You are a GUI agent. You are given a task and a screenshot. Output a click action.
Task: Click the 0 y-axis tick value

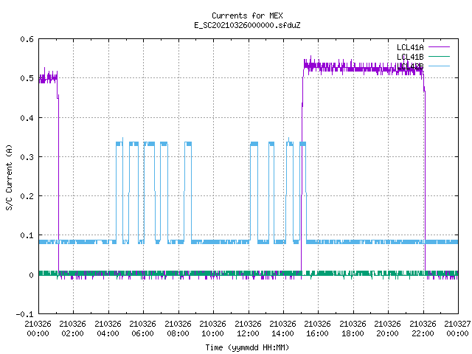pos(31,275)
